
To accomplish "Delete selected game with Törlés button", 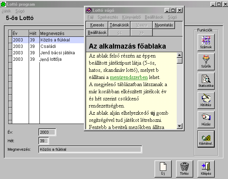I will (184, 169).
